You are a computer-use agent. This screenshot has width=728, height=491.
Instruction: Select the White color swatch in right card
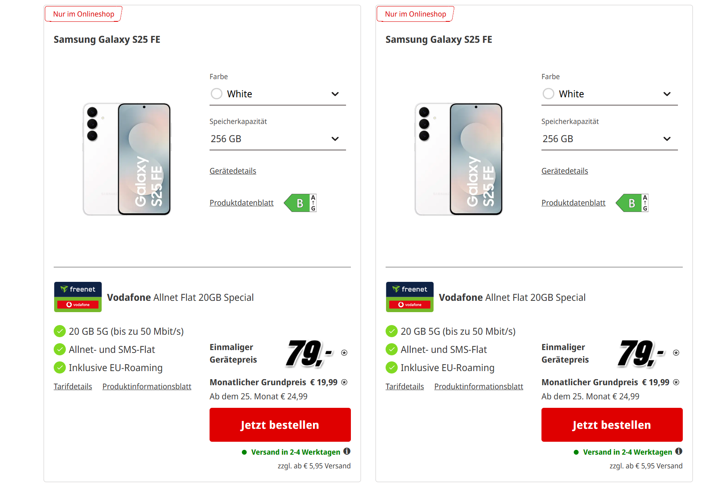click(549, 94)
